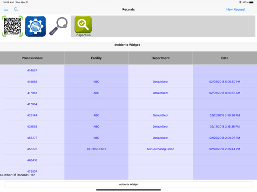Click the Records page title
The width and height of the screenshot is (257, 192).
[128, 9]
